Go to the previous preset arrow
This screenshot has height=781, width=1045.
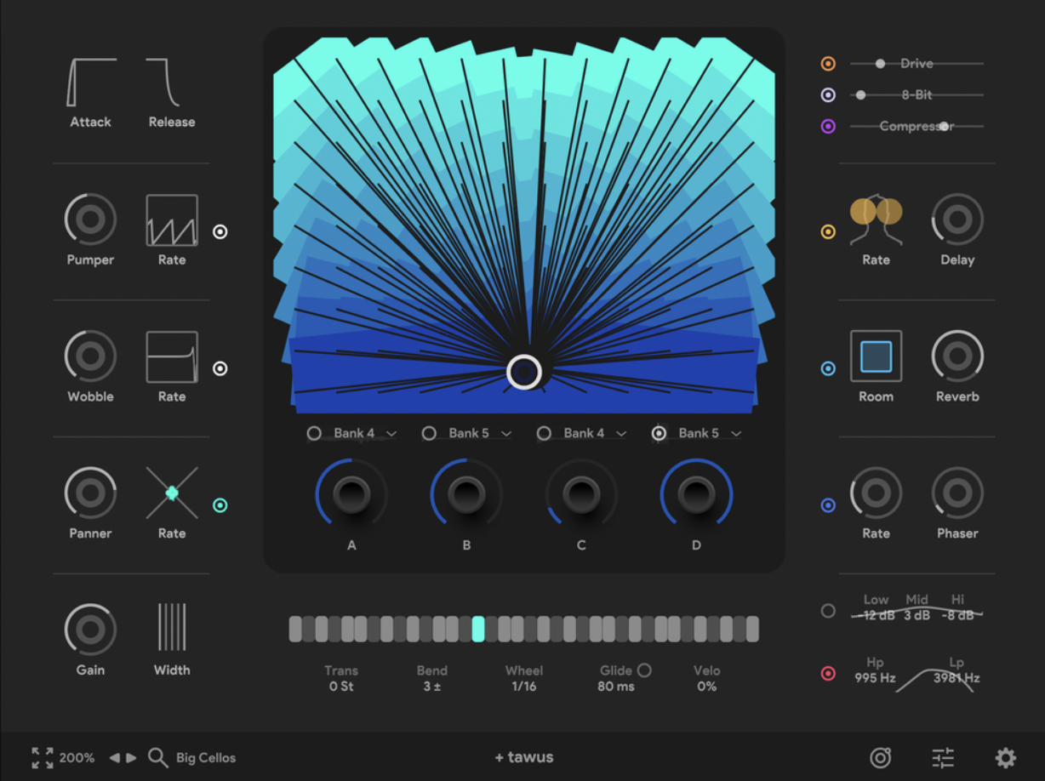coord(114,757)
